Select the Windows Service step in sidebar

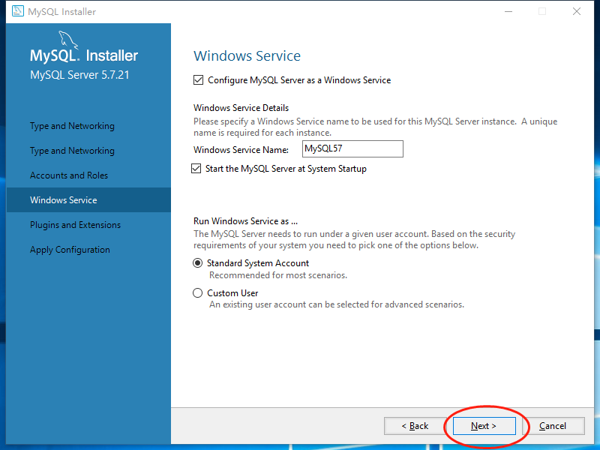[88, 199]
